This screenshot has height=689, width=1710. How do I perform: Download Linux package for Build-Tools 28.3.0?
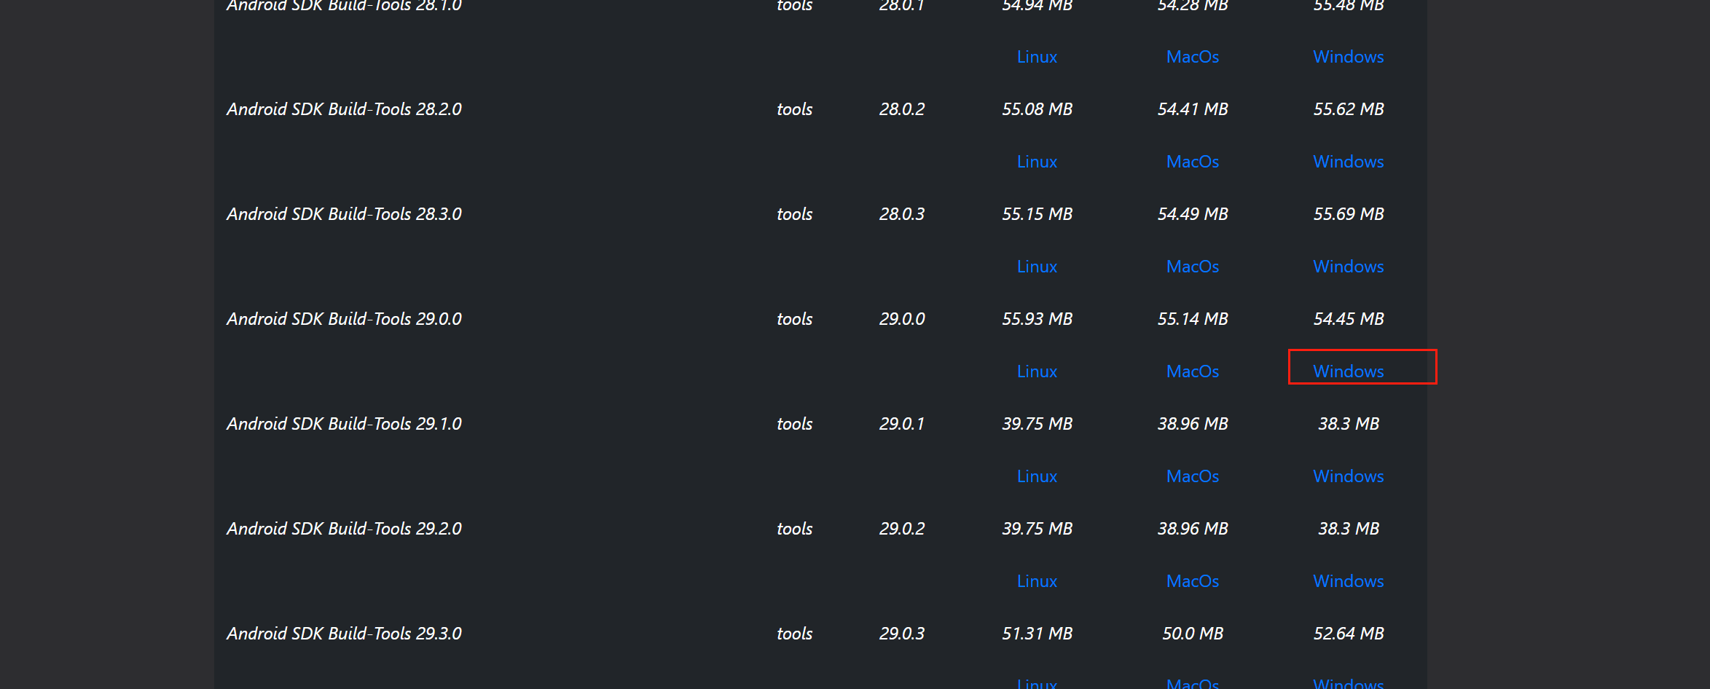[x=1037, y=267]
